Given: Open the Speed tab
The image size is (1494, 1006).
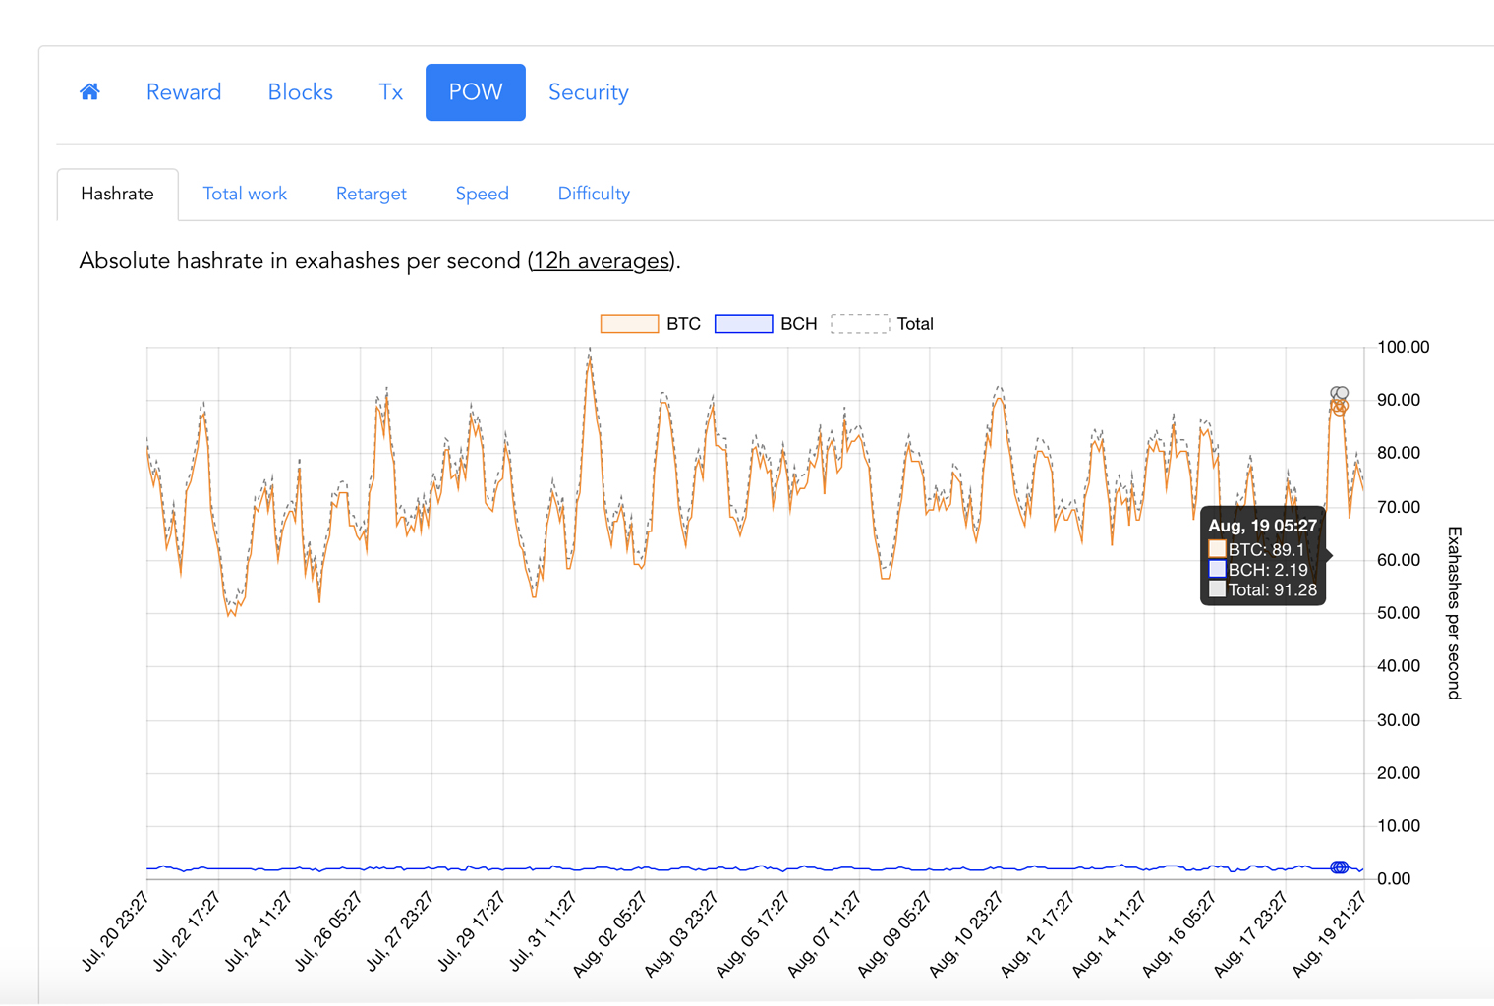Looking at the screenshot, I should [x=483, y=194].
